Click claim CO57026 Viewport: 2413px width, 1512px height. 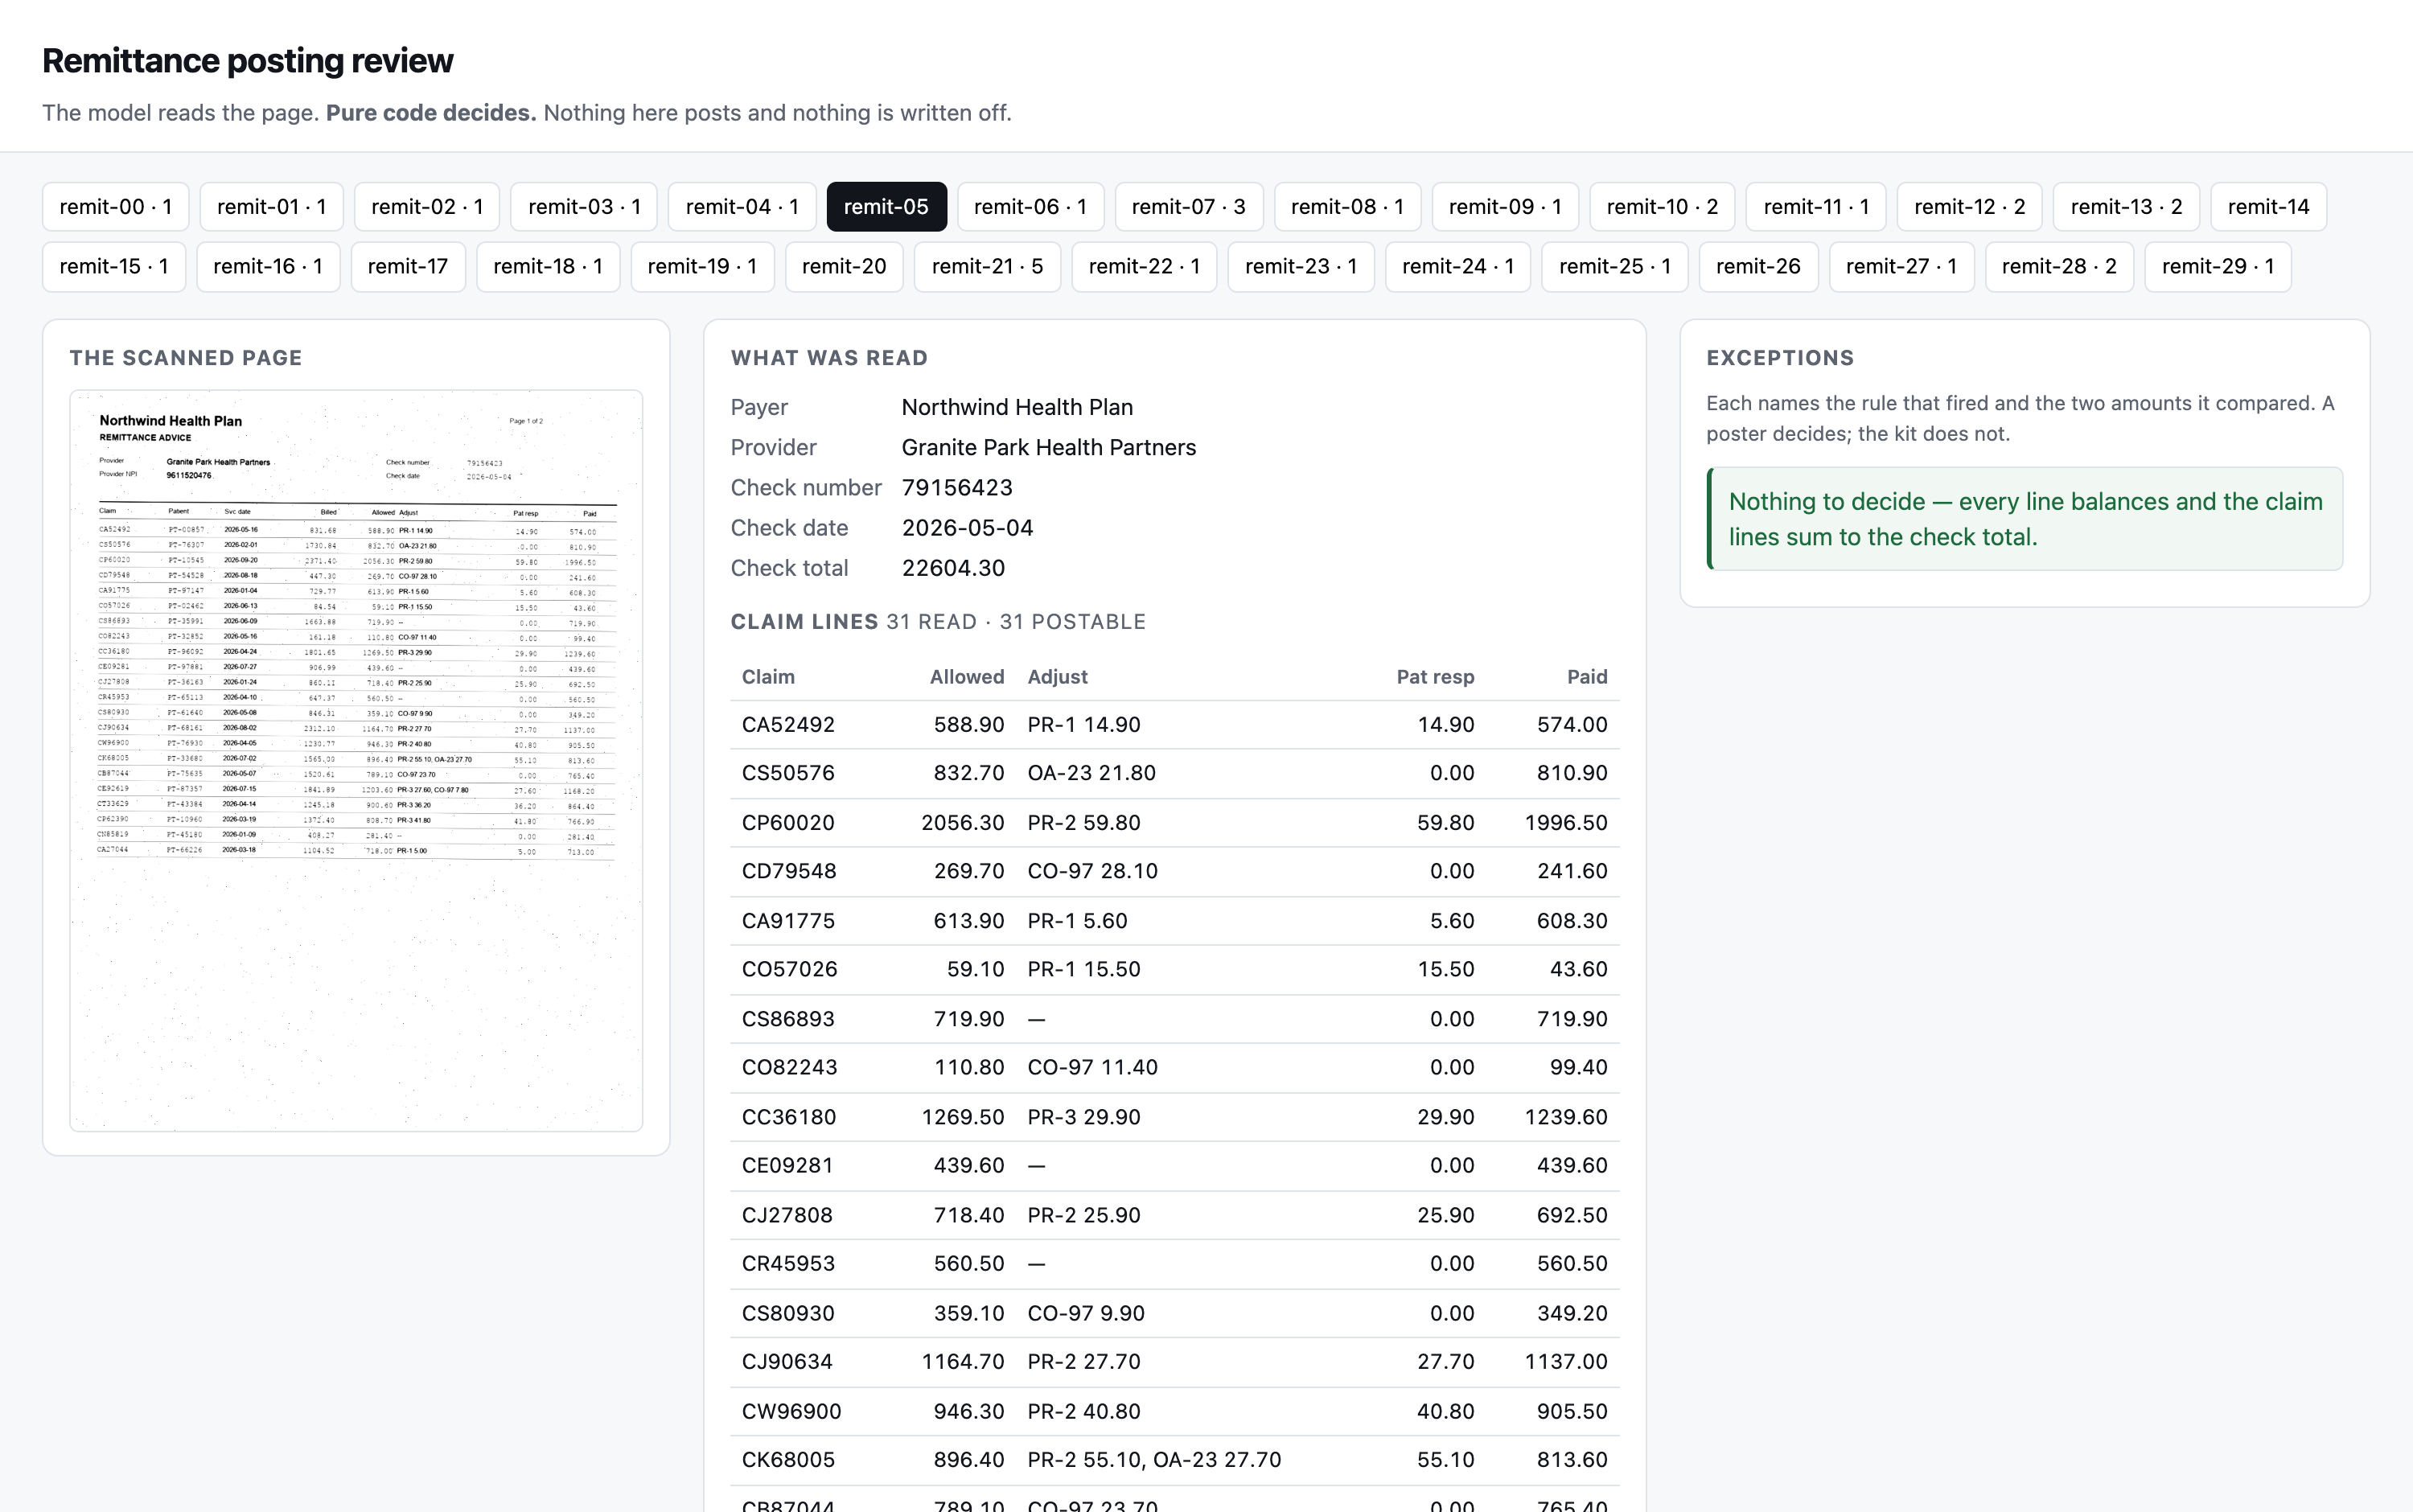789,969
